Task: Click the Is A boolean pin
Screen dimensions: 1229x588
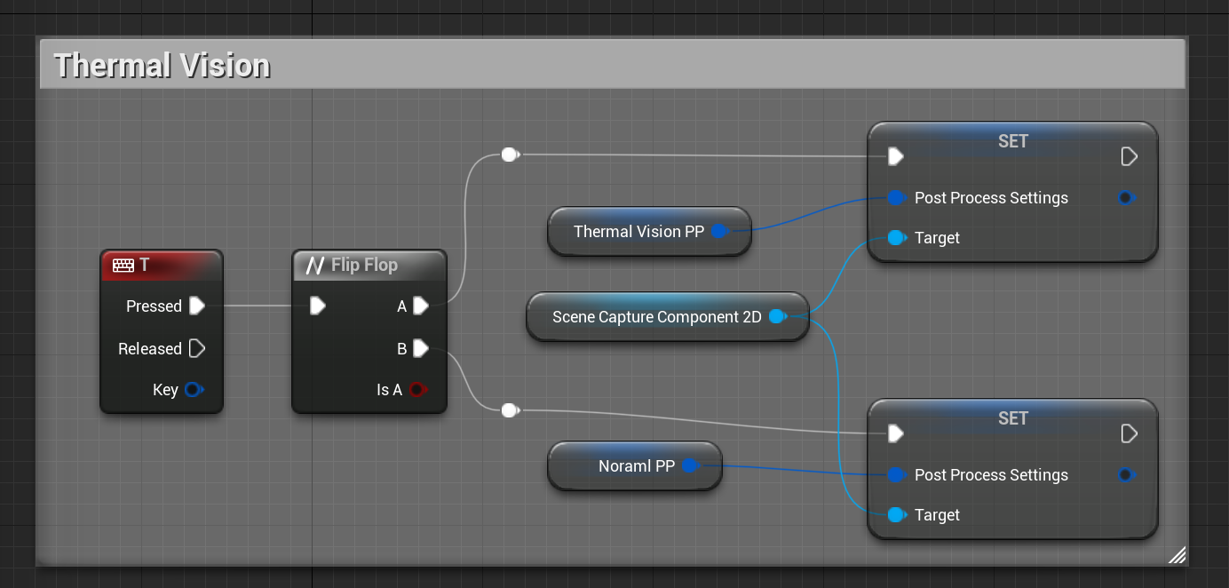Action: click(x=418, y=389)
